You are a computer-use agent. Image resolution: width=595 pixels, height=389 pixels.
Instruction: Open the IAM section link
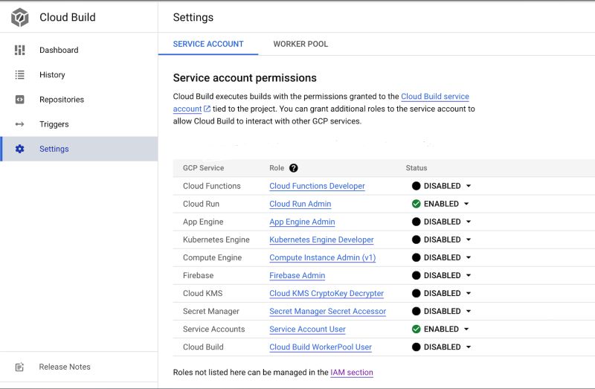(x=352, y=372)
